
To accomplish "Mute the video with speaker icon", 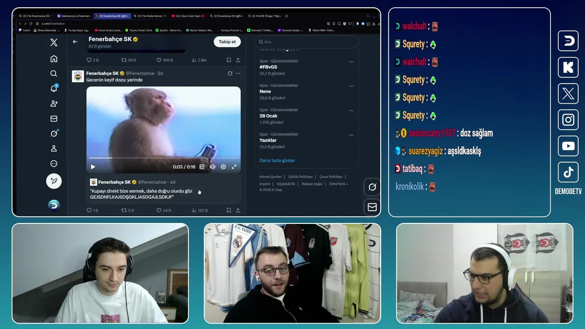I will pos(213,167).
